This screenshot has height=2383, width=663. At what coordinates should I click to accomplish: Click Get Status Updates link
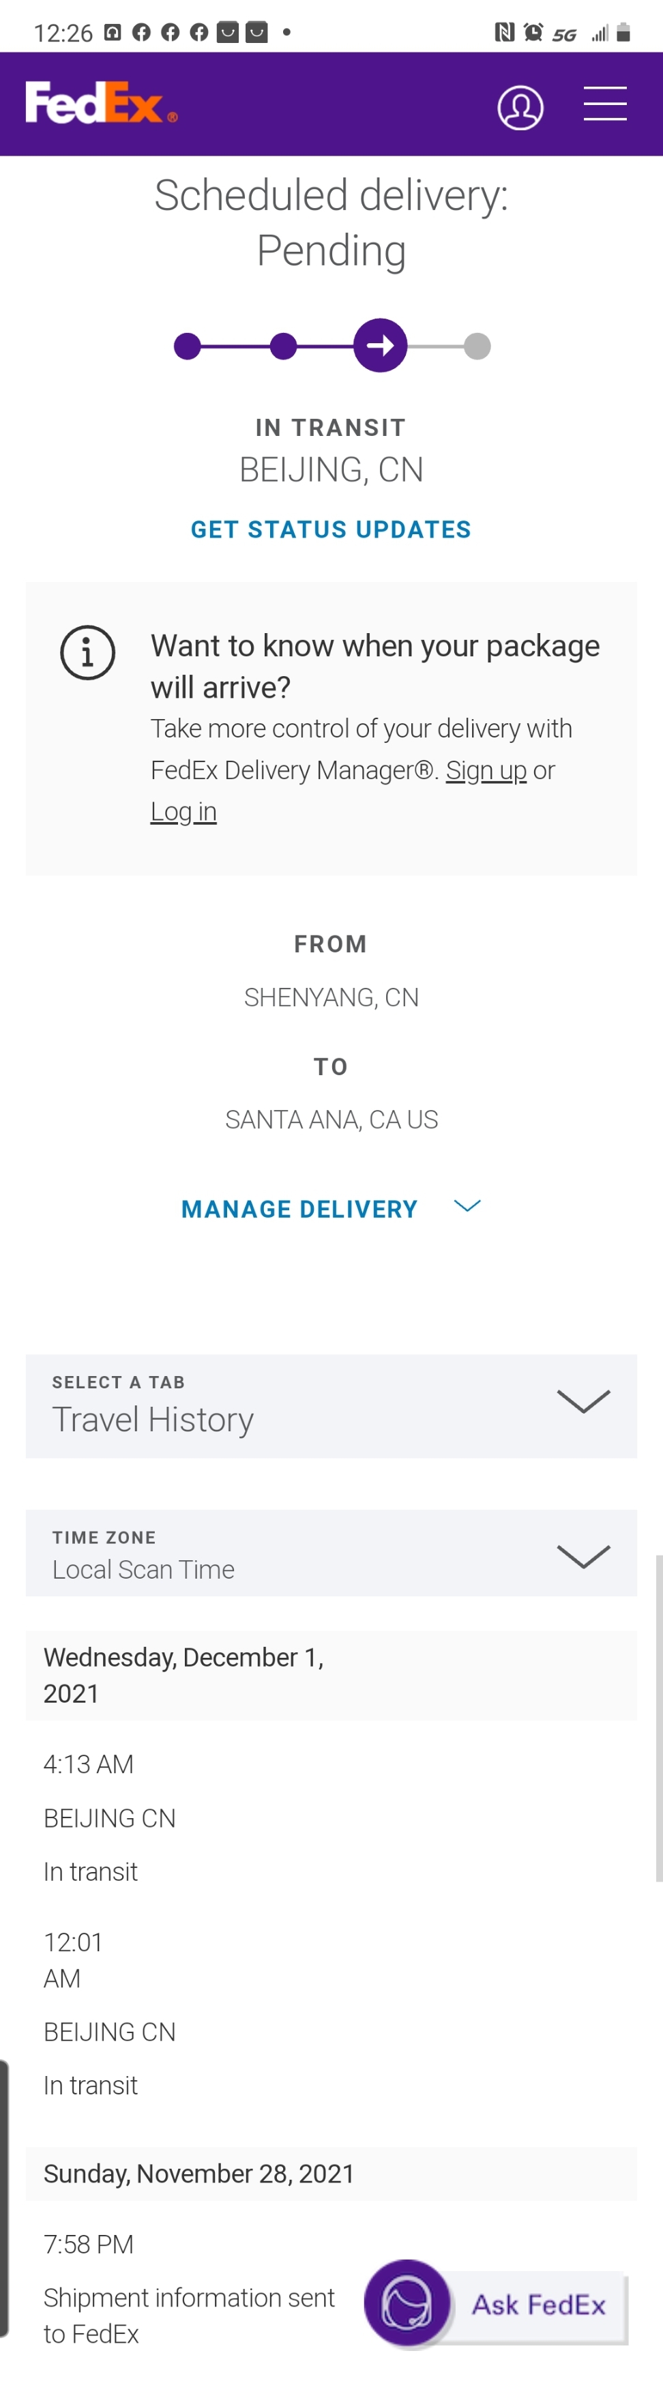[x=331, y=529]
